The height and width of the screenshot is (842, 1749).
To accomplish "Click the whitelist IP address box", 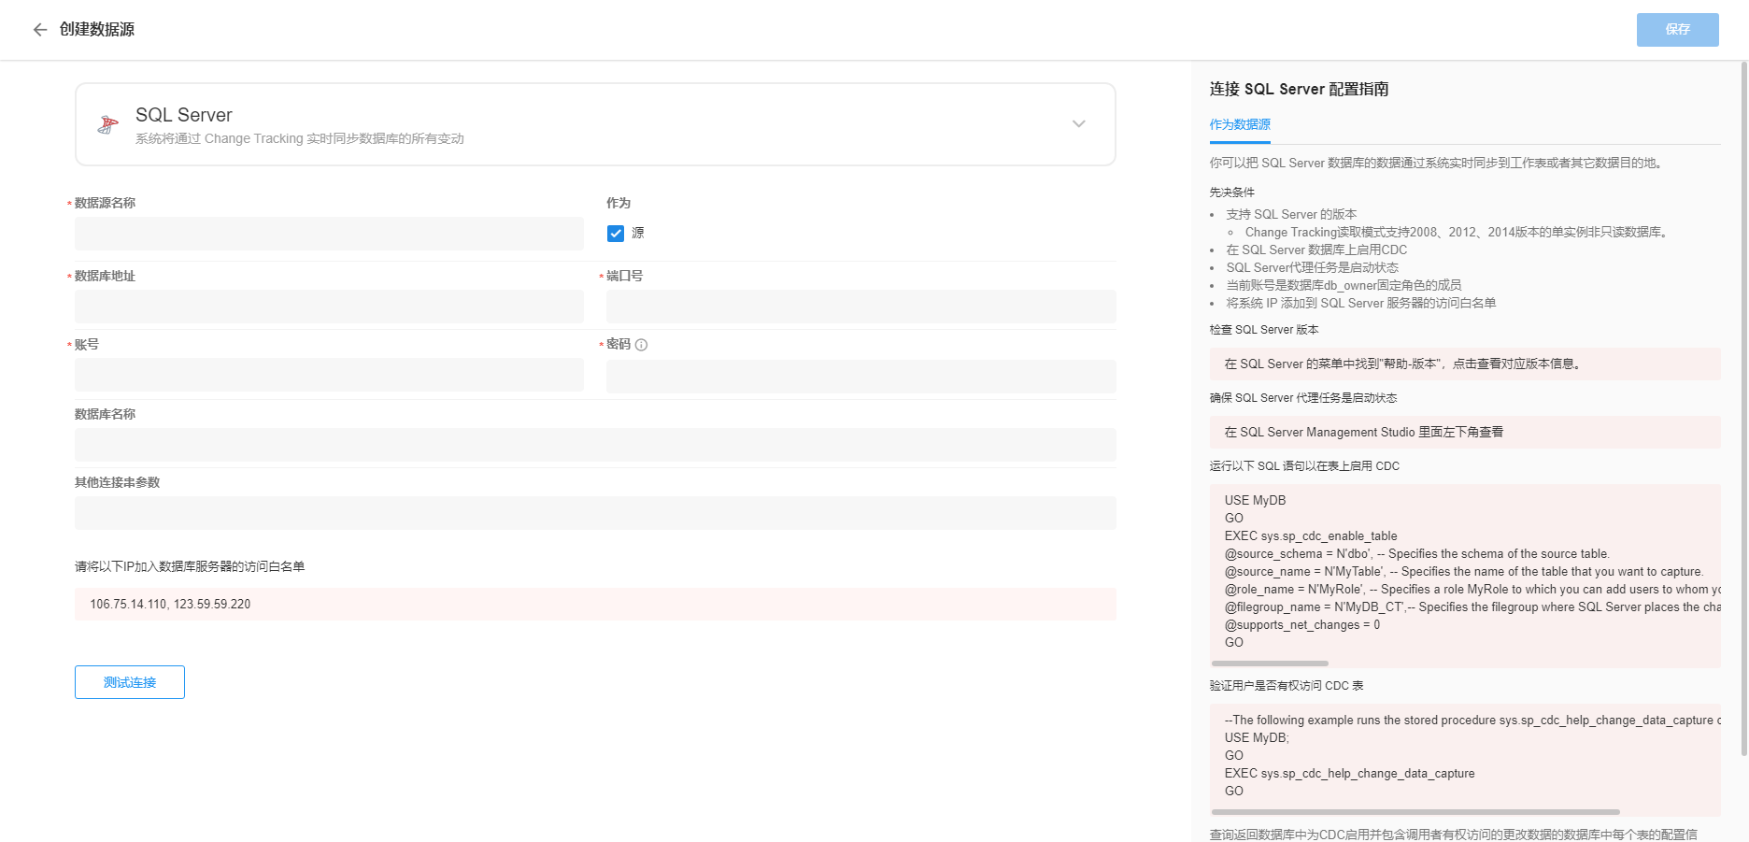I will pyautogui.click(x=595, y=605).
